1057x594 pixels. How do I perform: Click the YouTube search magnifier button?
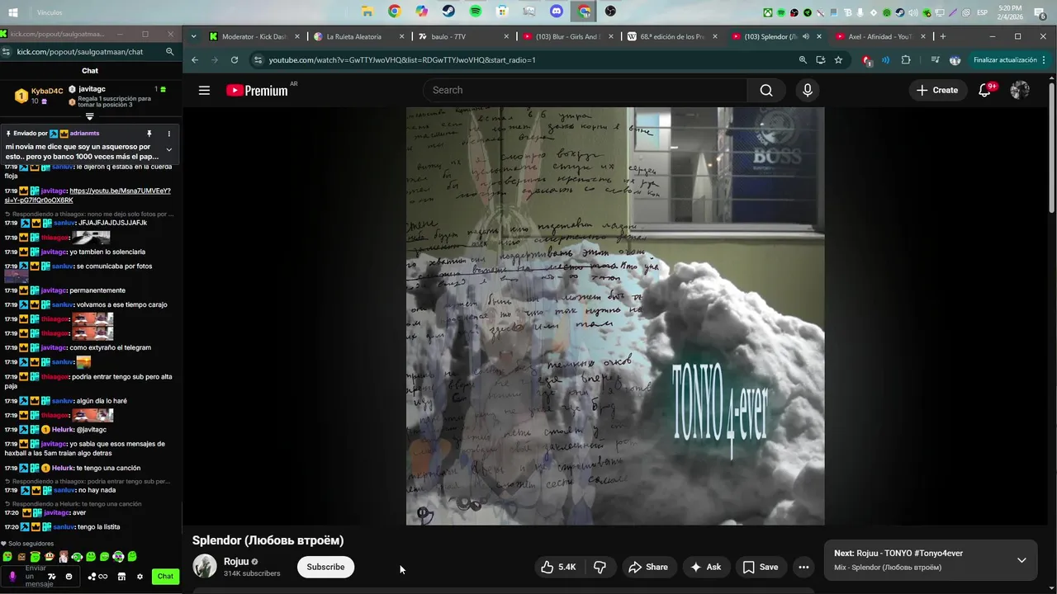tap(766, 91)
